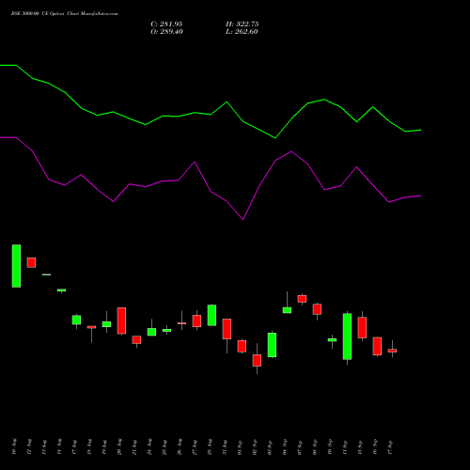The image size is (470, 470).
Task: Select the 04 Sep date label
Action: 285,446
